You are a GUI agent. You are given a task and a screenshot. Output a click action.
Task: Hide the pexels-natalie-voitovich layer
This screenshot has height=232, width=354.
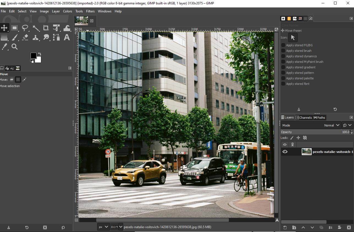tap(285, 152)
